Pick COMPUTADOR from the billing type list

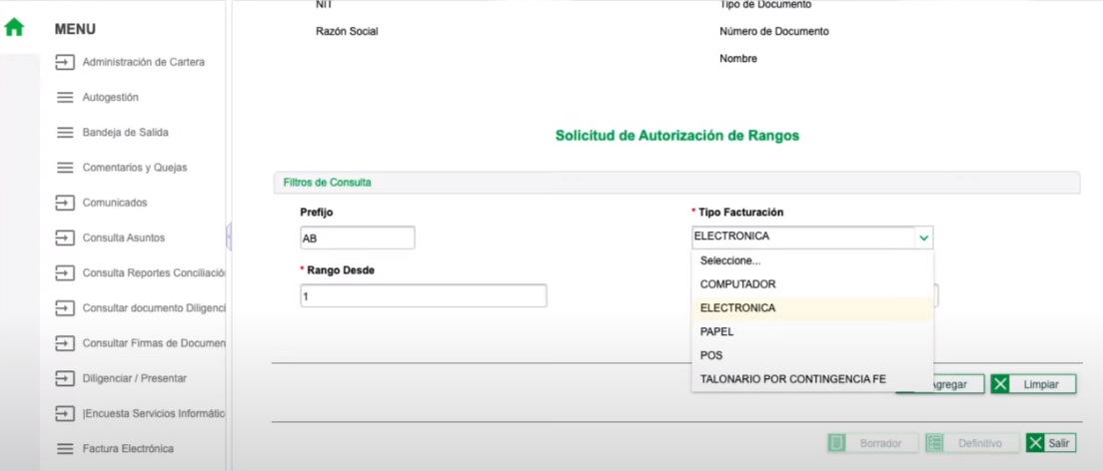pos(812,284)
